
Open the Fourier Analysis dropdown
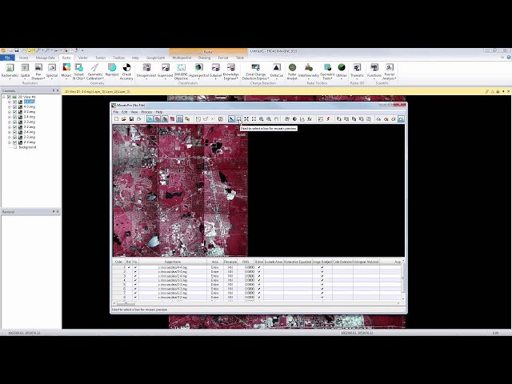390,71
